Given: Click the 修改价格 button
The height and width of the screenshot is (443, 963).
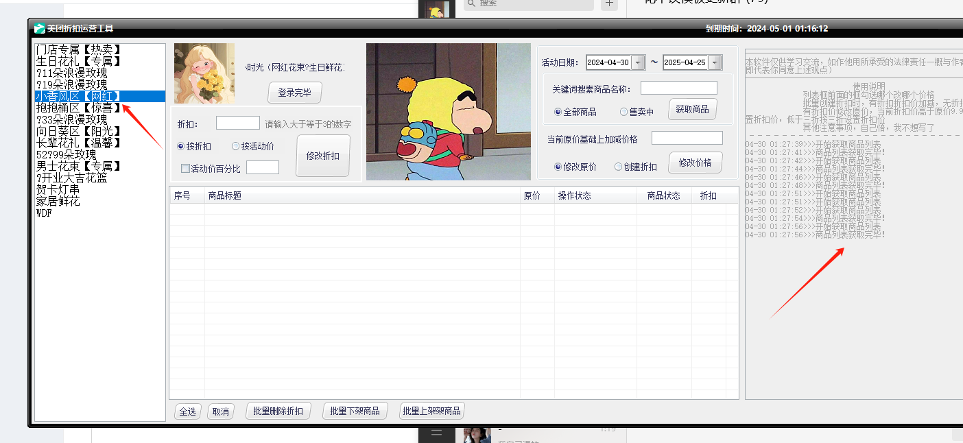Looking at the screenshot, I should pyautogui.click(x=695, y=163).
